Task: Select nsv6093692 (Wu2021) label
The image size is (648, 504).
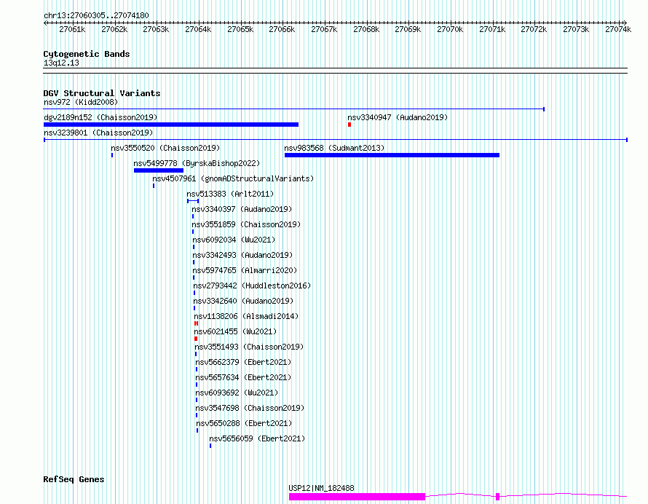Action: coord(237,393)
